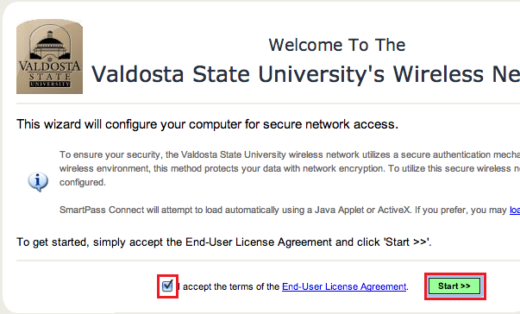Click the green Start >> button
520x314 pixels.
tap(454, 286)
